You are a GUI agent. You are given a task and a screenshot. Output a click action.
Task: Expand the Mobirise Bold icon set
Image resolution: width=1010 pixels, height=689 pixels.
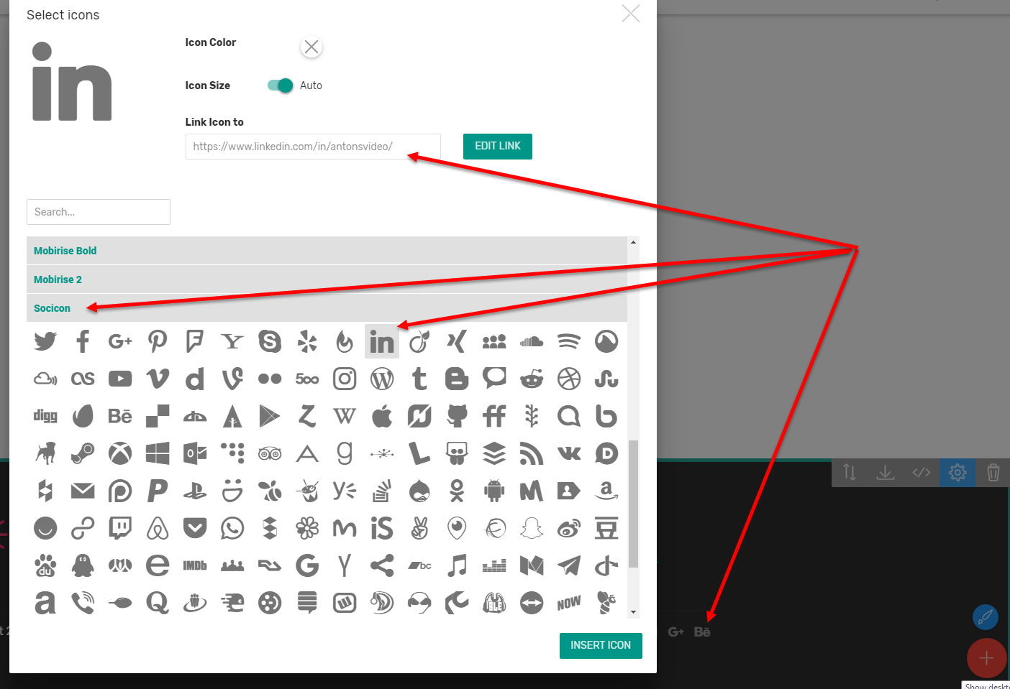point(327,251)
